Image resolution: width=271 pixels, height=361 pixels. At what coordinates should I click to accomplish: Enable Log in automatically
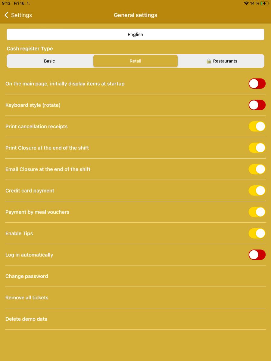click(x=257, y=255)
